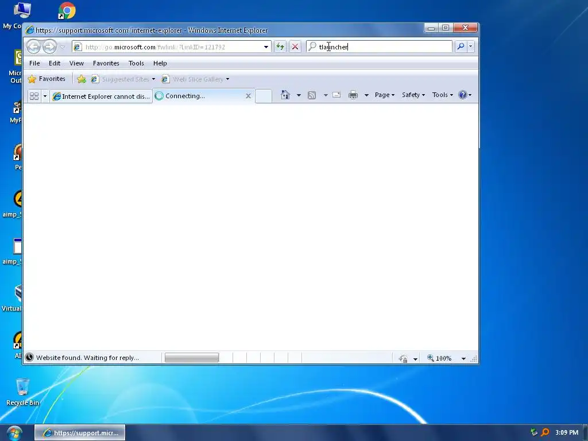Click the Quick Tabs grid icon
588x441 pixels.
pos(34,96)
